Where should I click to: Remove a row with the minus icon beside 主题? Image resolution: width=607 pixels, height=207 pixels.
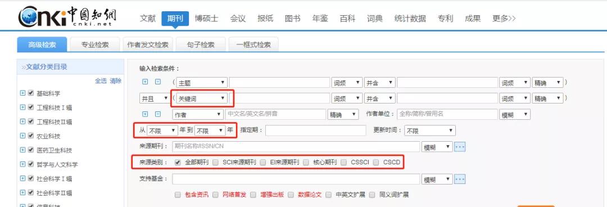[157, 82]
